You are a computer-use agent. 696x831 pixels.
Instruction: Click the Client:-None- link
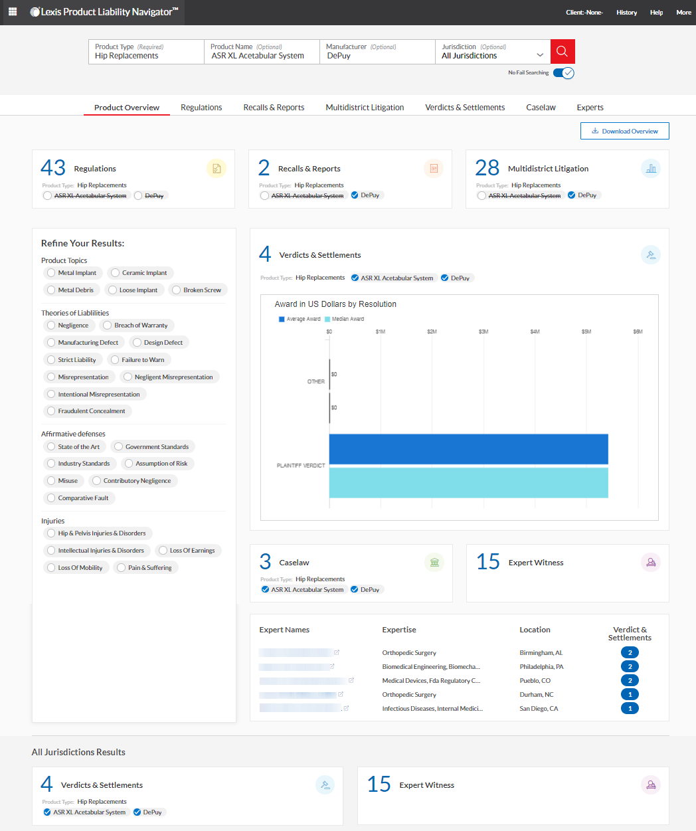[x=584, y=13]
